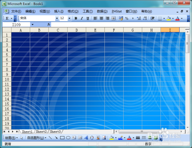Align cell text left

pyautogui.click(x=95, y=18)
